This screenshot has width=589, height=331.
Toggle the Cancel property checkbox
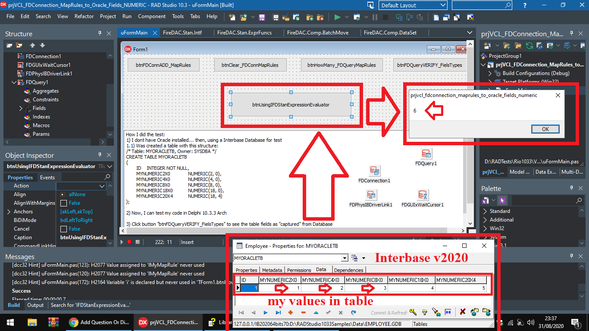pos(63,229)
